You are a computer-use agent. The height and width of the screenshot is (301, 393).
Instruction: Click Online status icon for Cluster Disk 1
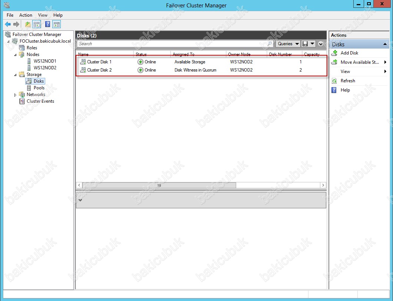(x=141, y=62)
